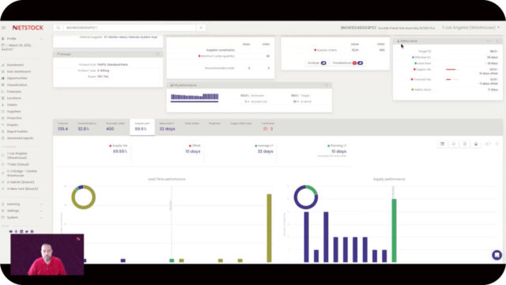
Task: Expand the Settings menu in sidebar
Action: [22, 211]
